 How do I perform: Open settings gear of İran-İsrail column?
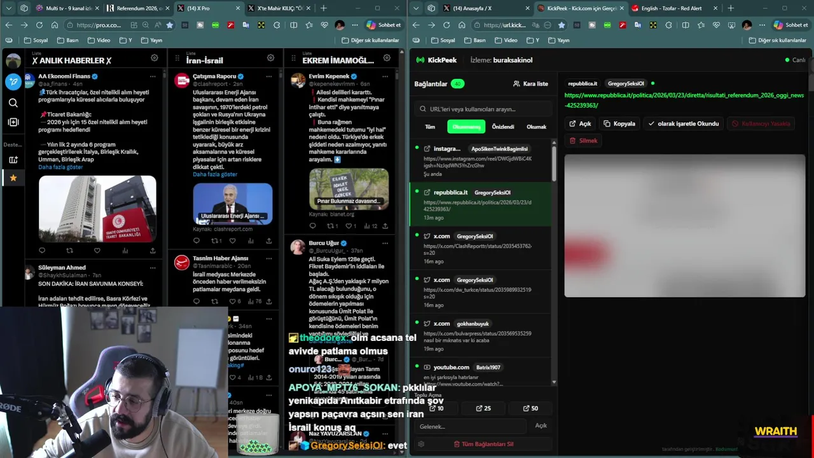tap(270, 58)
